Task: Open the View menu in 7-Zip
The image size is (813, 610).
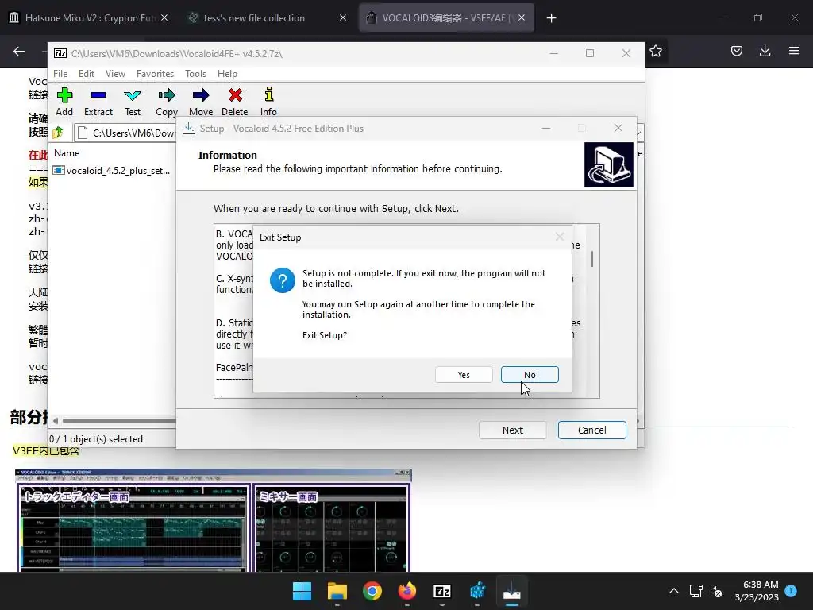Action: coord(115,74)
